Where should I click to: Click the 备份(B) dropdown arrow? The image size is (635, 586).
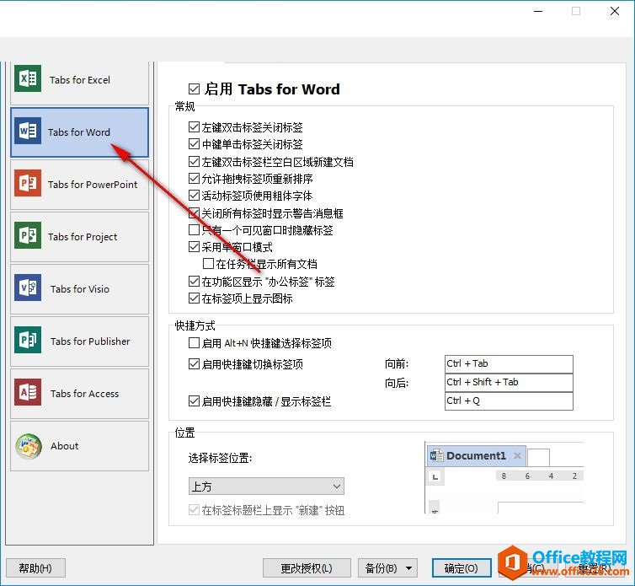(x=409, y=568)
